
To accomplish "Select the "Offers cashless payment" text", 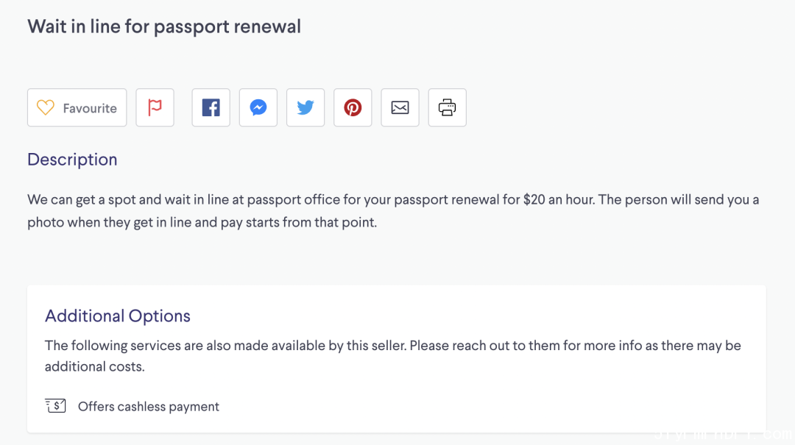I will [149, 407].
